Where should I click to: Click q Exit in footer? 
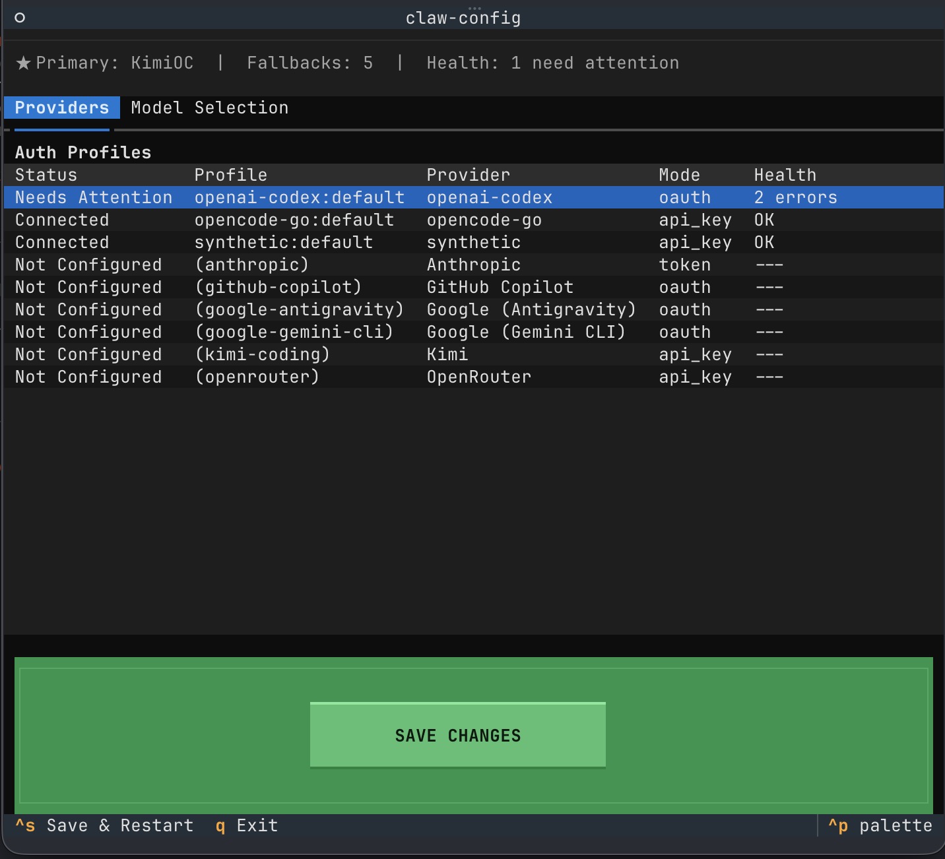click(x=247, y=825)
